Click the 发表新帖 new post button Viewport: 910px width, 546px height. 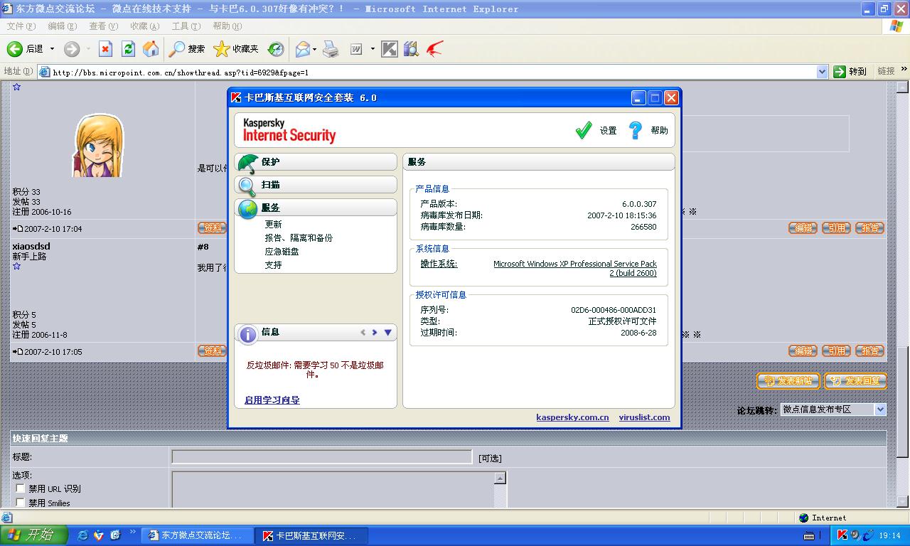click(788, 381)
